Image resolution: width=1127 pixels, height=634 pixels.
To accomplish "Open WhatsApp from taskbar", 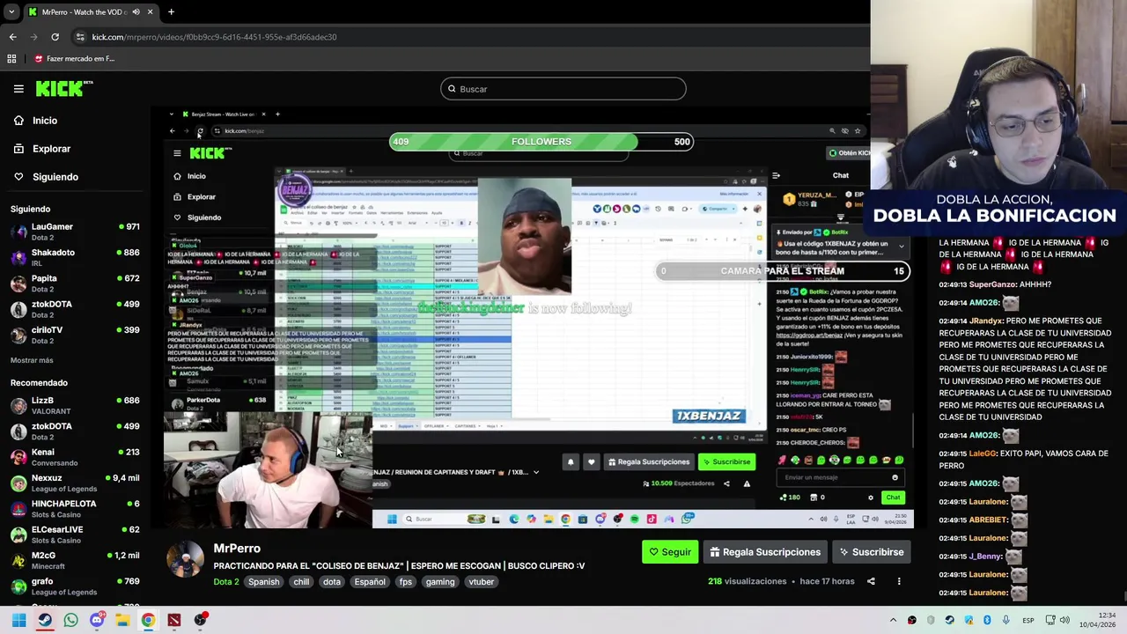I will click(x=70, y=620).
